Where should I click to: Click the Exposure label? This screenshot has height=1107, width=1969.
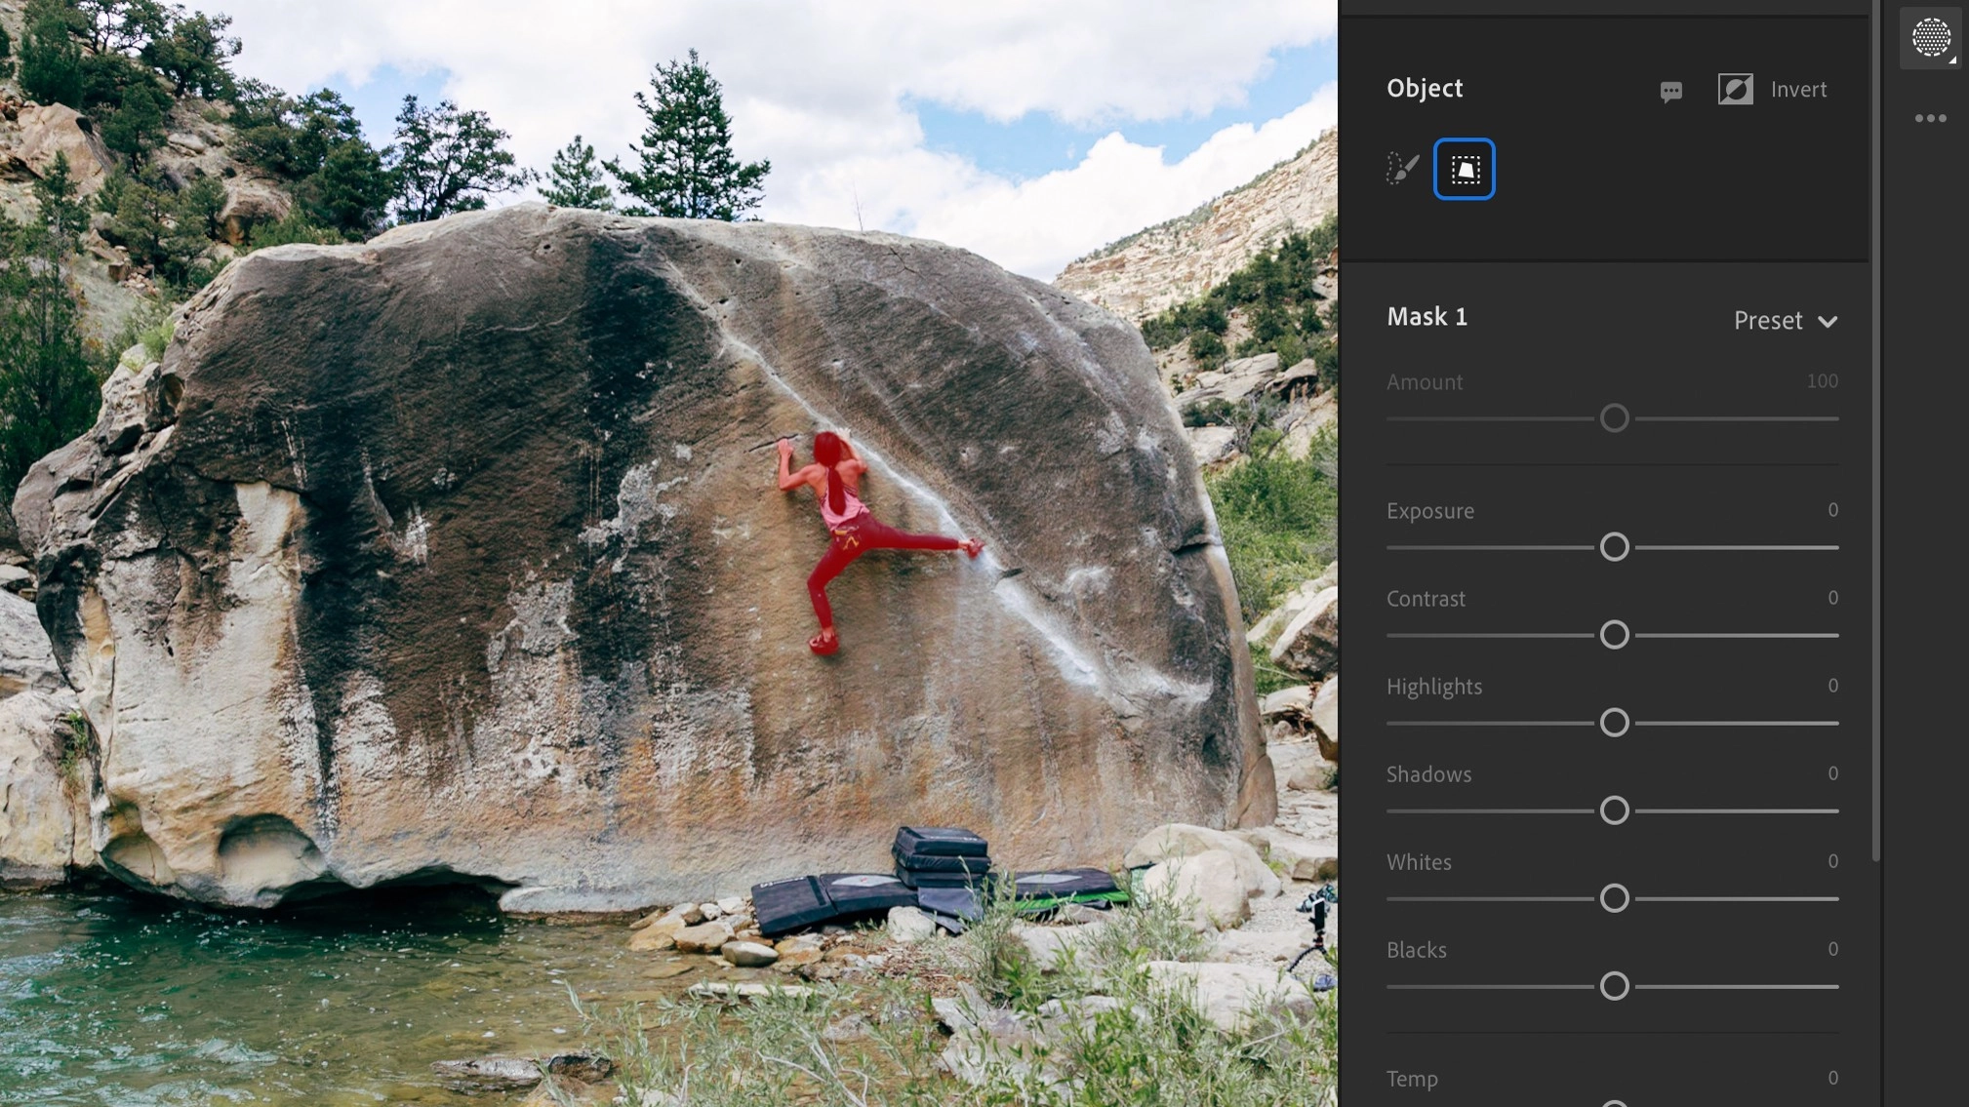(x=1430, y=511)
